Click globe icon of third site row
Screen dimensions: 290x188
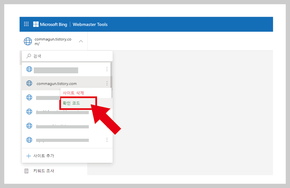[x=29, y=97]
